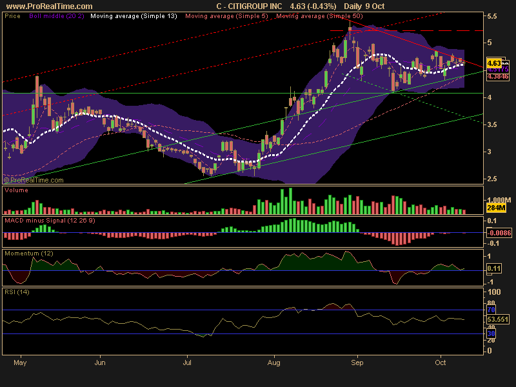Click the 3.5 price axis label
The width and height of the screenshot is (516, 387).
click(x=492, y=124)
